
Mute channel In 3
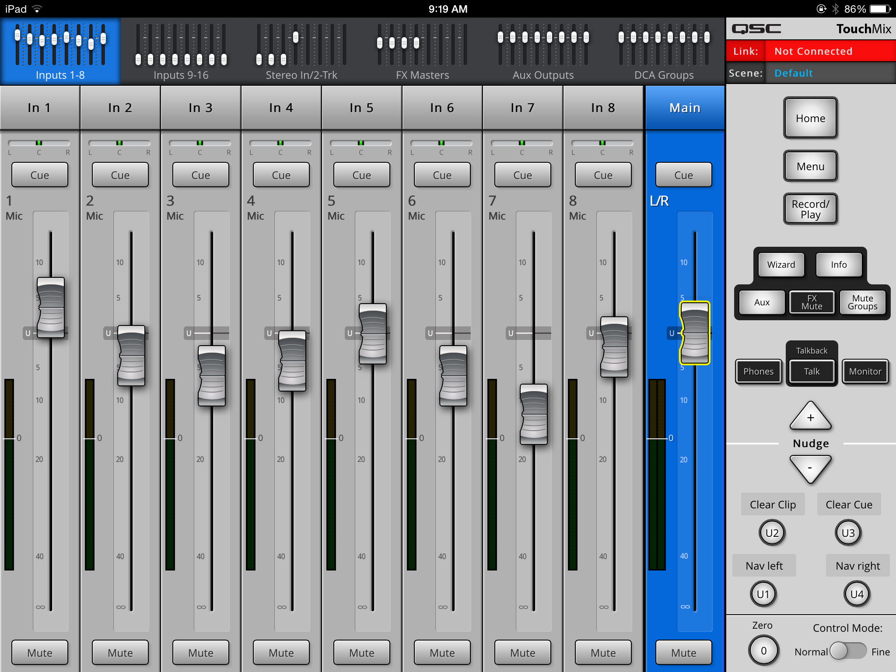[200, 652]
